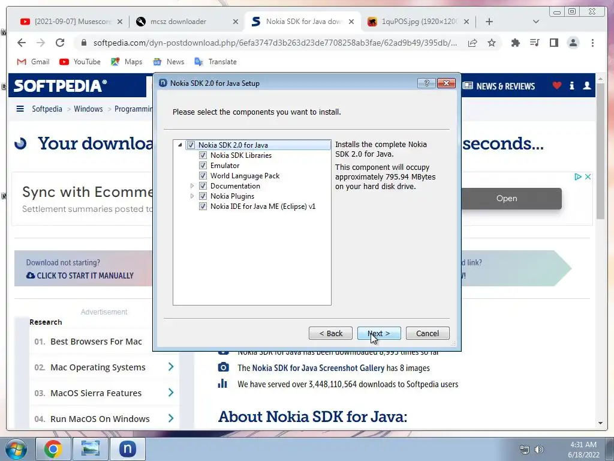Click the Back button in Setup

pos(330,333)
